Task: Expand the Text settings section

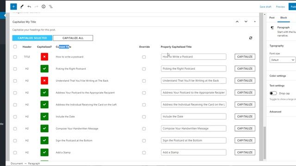Action: [x=277, y=85]
